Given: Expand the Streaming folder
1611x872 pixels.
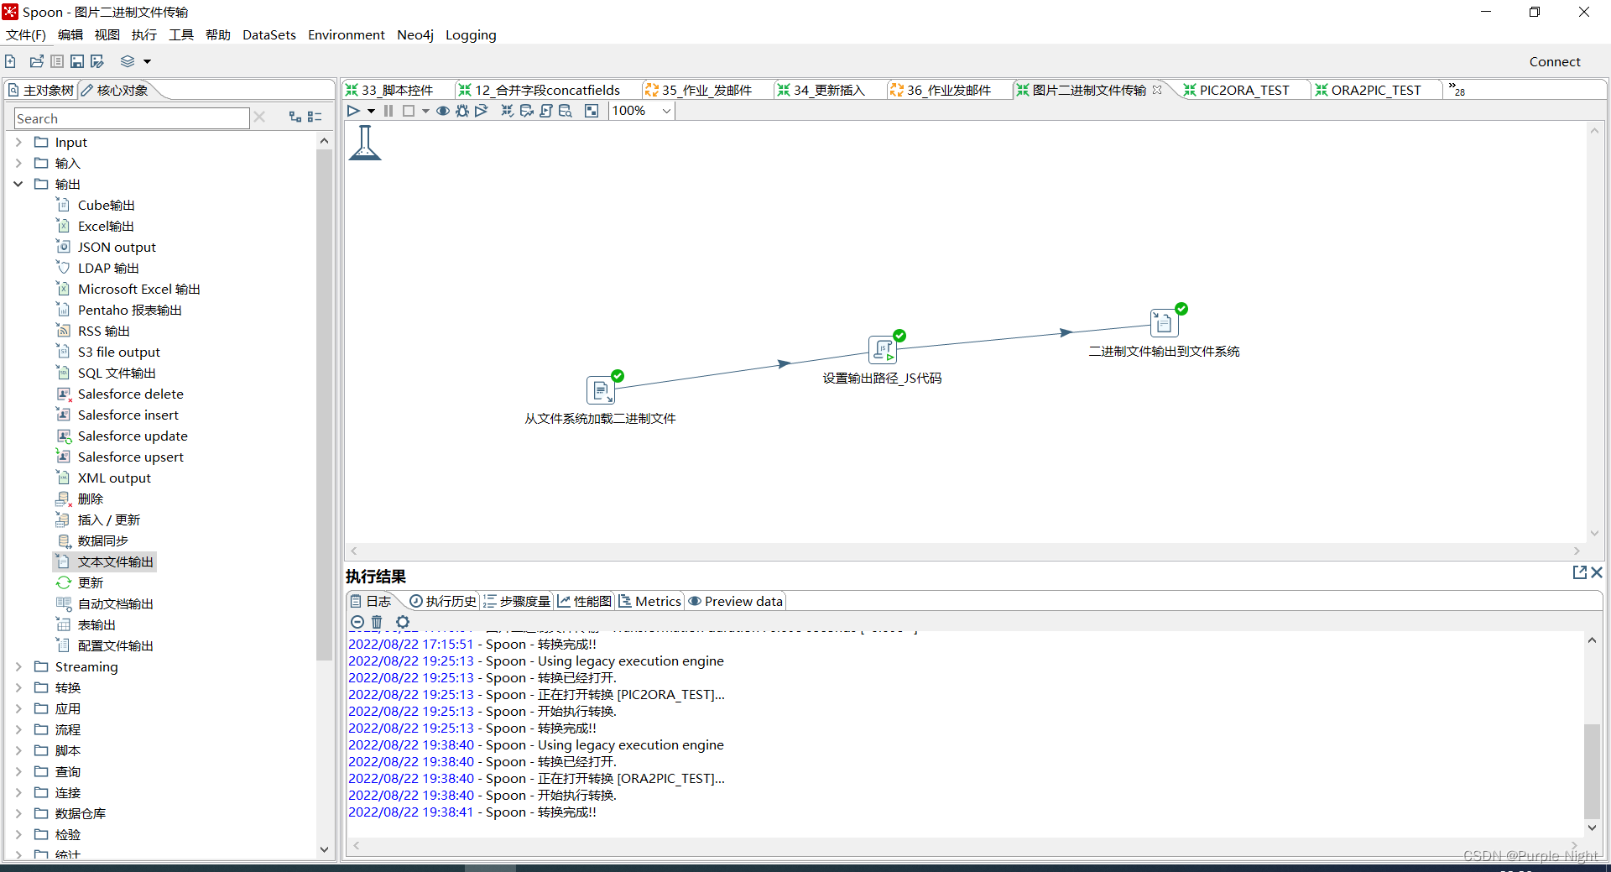Looking at the screenshot, I should point(18,666).
